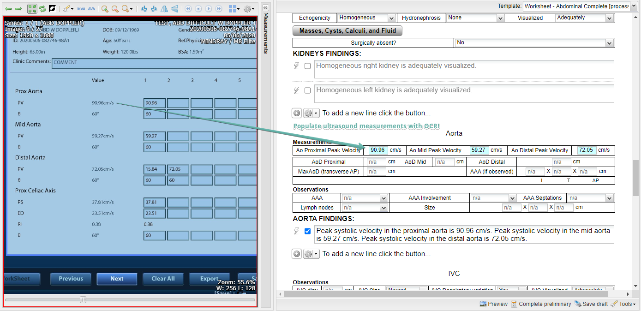This screenshot has height=311, width=641.
Task: Check the right kidney finding checkbox
Action: (x=307, y=66)
